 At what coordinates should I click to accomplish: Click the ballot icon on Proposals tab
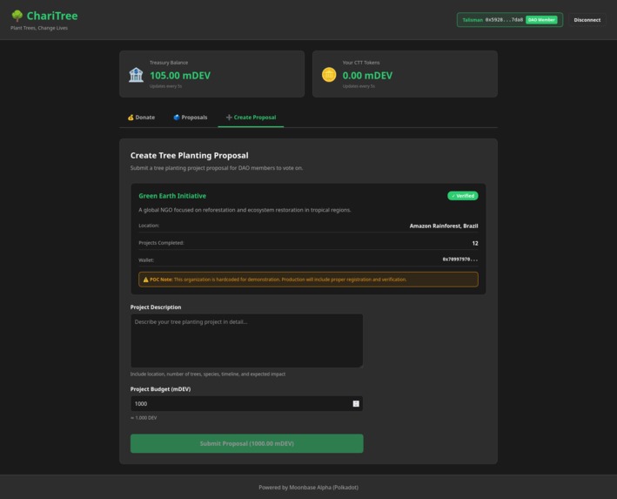pyautogui.click(x=177, y=118)
